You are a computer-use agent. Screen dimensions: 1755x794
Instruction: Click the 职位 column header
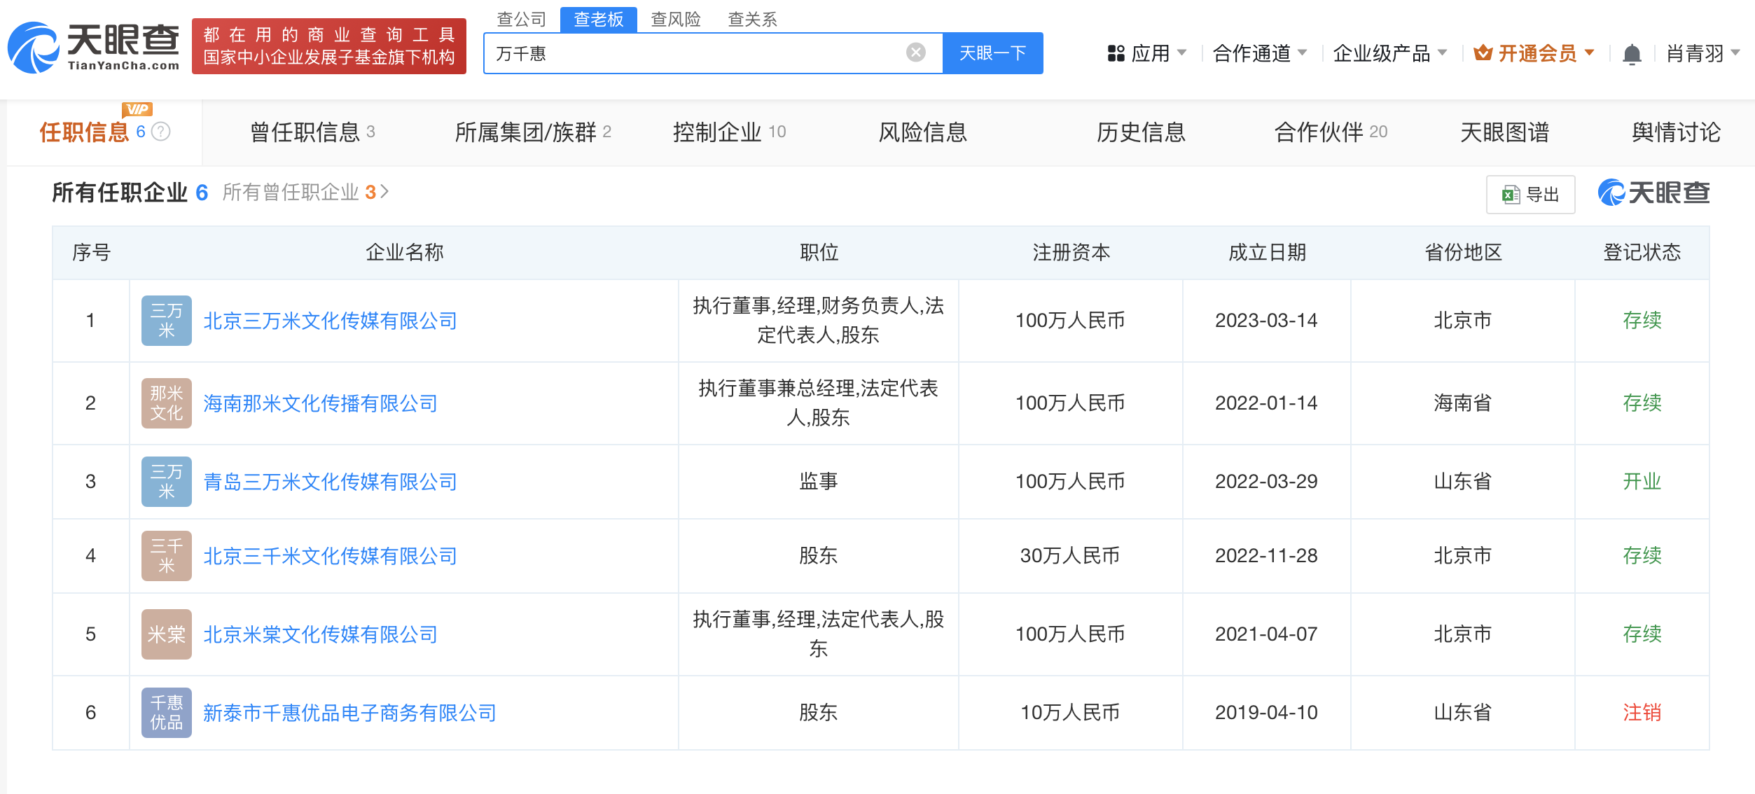pos(819,252)
